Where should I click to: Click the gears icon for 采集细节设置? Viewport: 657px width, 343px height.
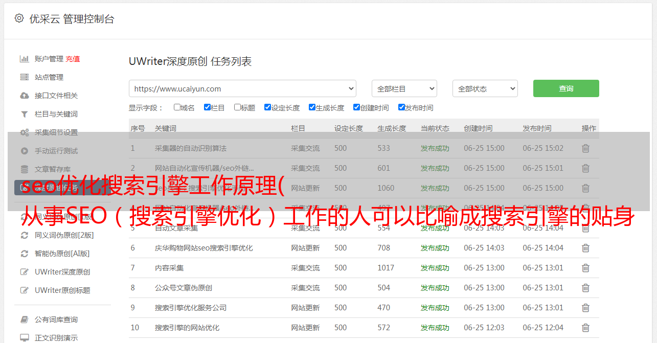click(24, 132)
